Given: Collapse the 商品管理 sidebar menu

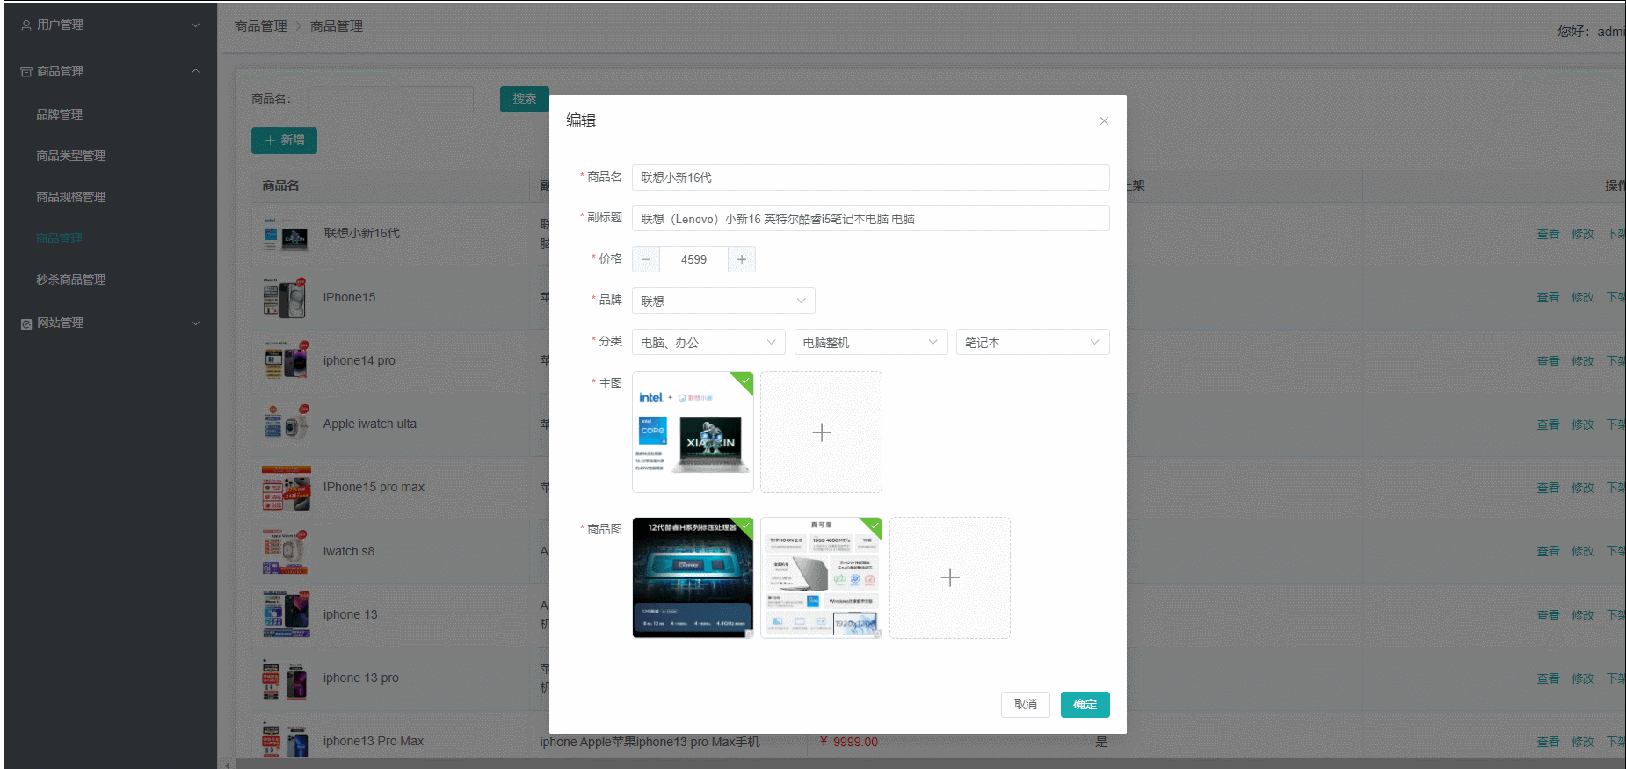Looking at the screenshot, I should click(110, 71).
